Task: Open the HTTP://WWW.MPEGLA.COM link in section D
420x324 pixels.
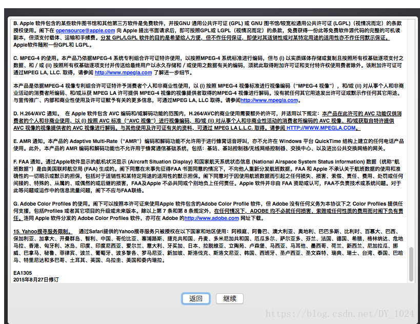Action: point(321,128)
